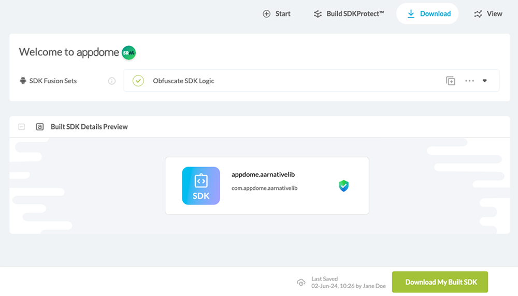Open the SDK Fusion Sets info icon

111,81
